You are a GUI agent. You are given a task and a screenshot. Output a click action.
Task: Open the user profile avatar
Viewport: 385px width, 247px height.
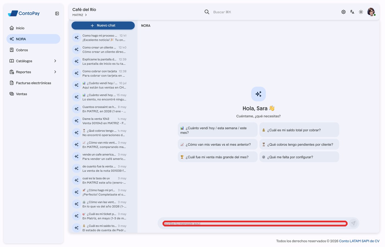(371, 12)
